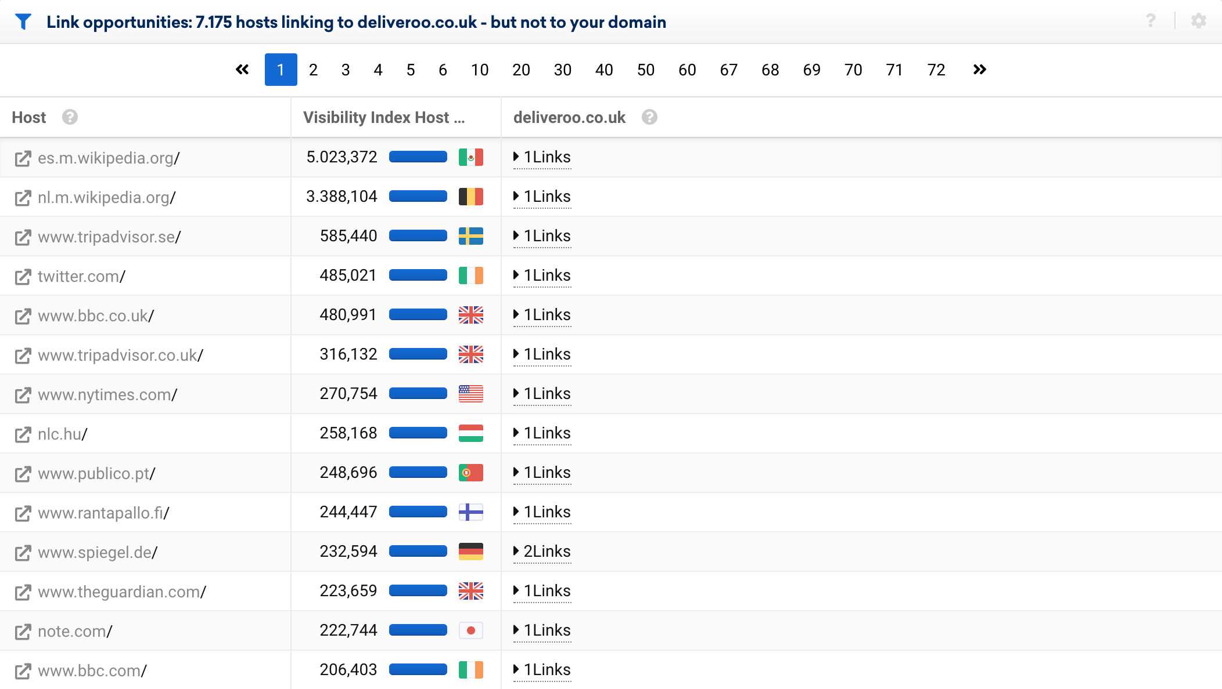Expand 1Links for www.bbc.co.uk

click(542, 315)
